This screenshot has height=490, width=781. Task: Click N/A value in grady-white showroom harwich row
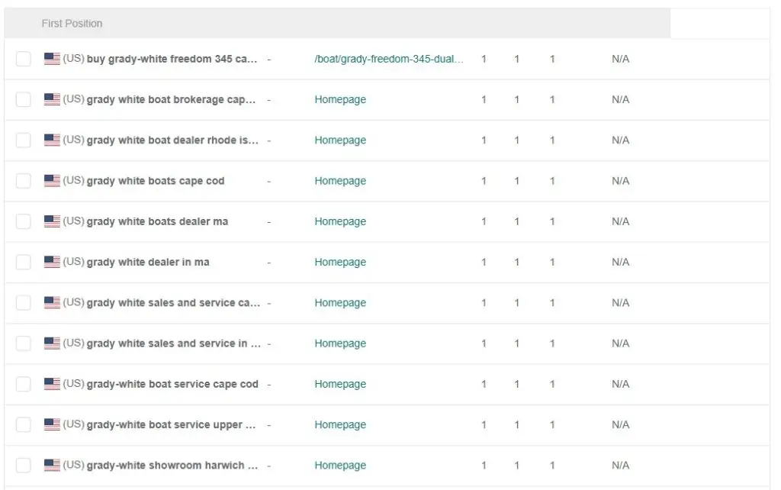click(x=620, y=465)
